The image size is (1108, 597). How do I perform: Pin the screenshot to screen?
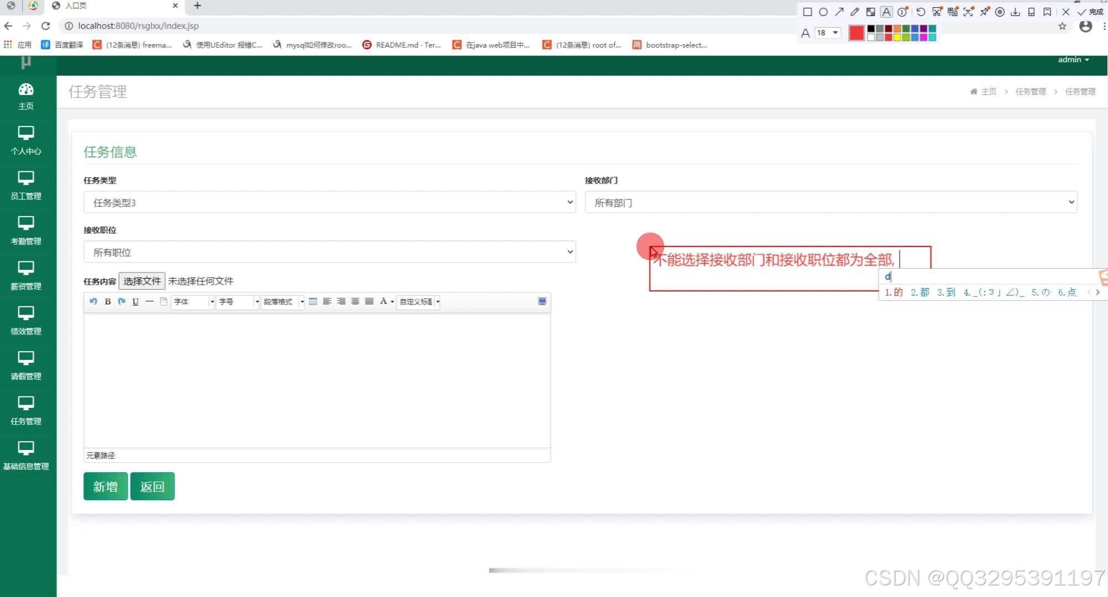985,12
